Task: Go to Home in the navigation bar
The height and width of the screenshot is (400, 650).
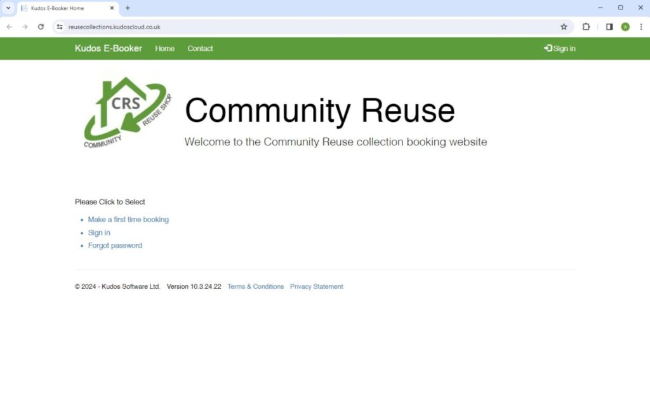Action: click(164, 48)
